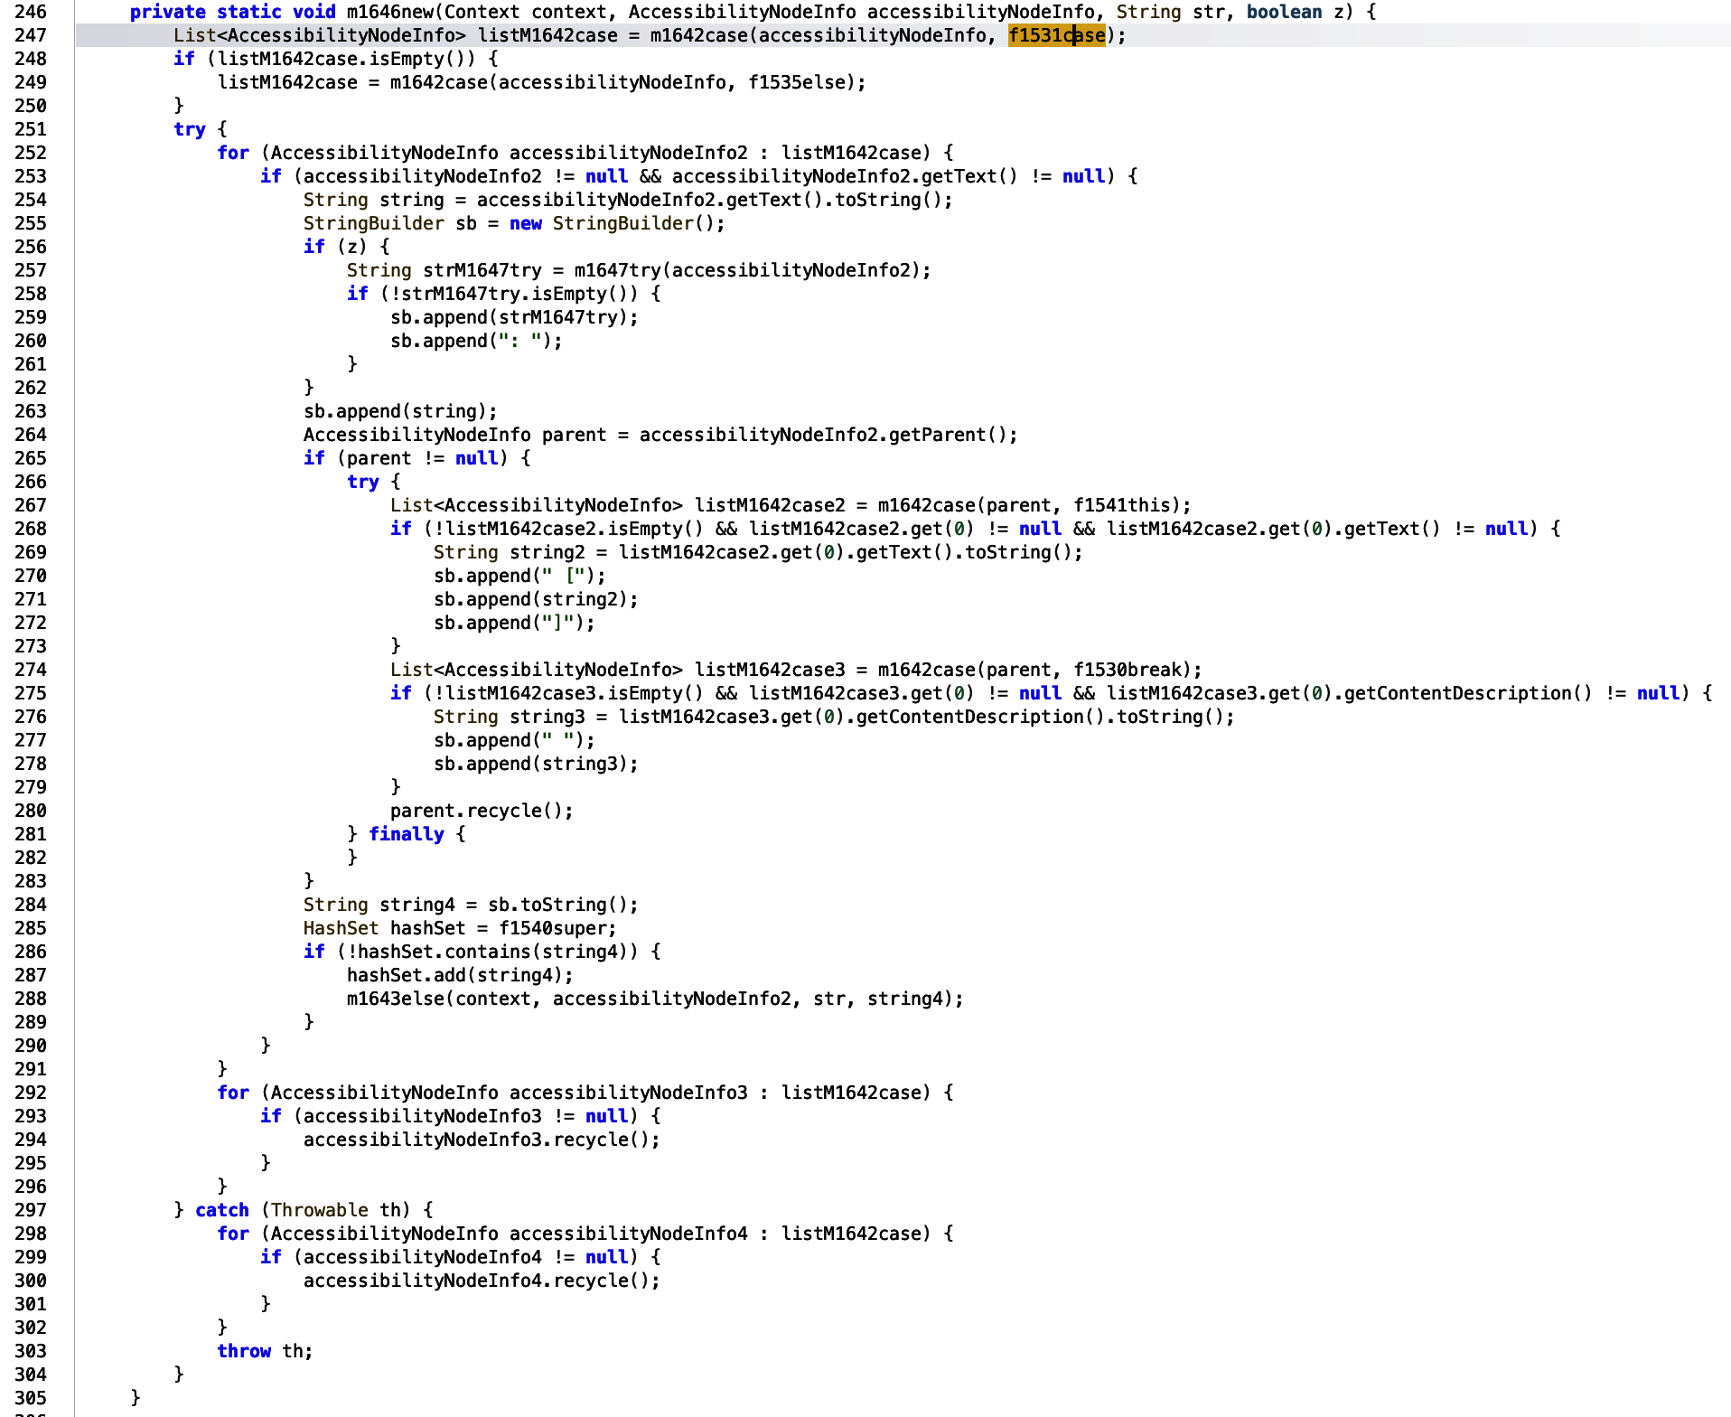
Task: Click the parent.recycle() call
Action: (x=481, y=811)
